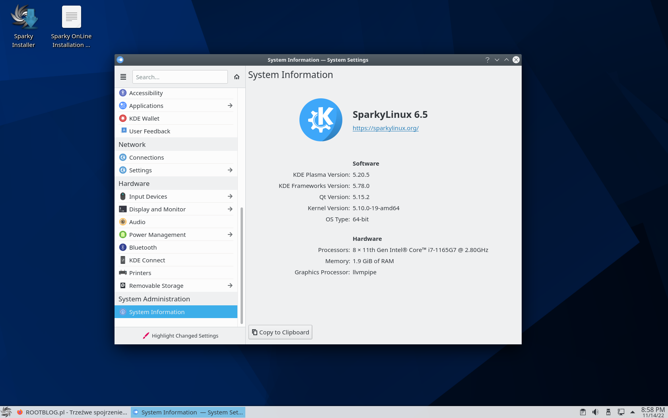Click the window help question mark
The width and height of the screenshot is (668, 418).
pos(487,60)
